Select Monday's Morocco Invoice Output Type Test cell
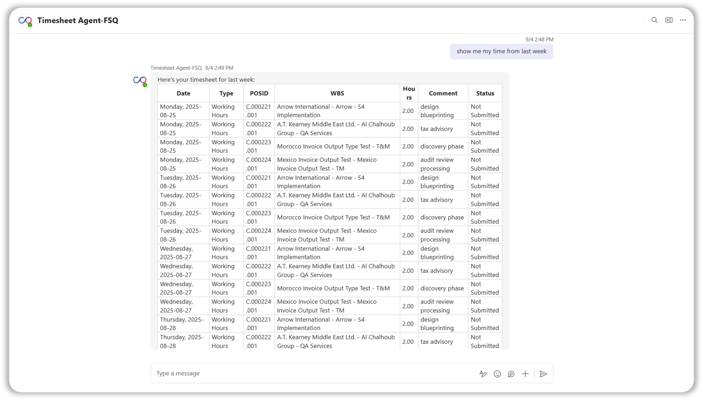703x400 pixels. click(x=337, y=146)
